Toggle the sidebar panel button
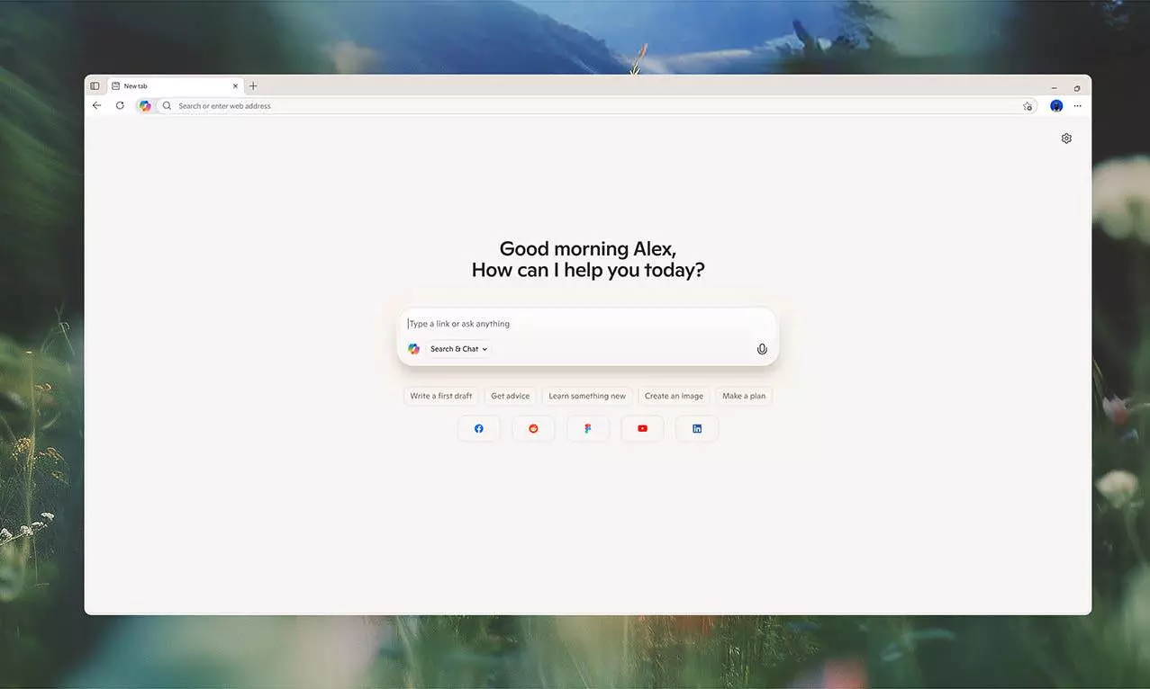 [95, 85]
